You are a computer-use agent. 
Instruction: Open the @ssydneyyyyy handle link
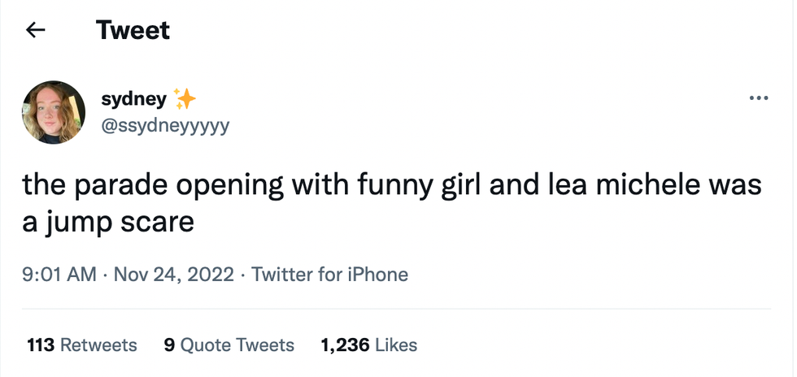(x=165, y=126)
